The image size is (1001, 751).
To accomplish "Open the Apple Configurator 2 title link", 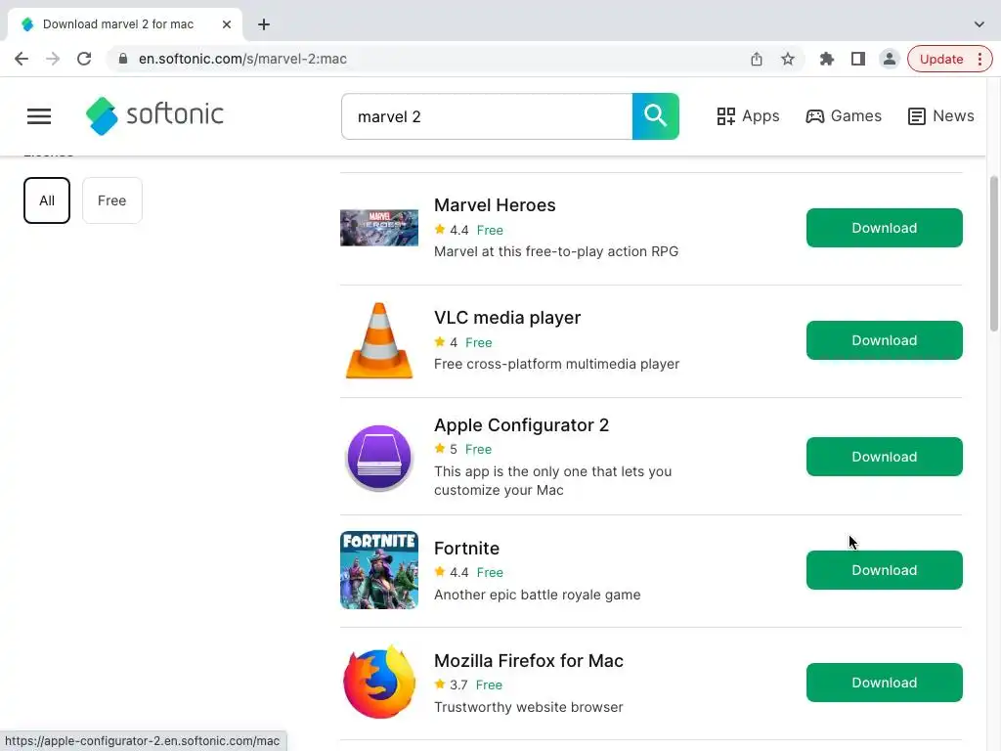I will 522,425.
